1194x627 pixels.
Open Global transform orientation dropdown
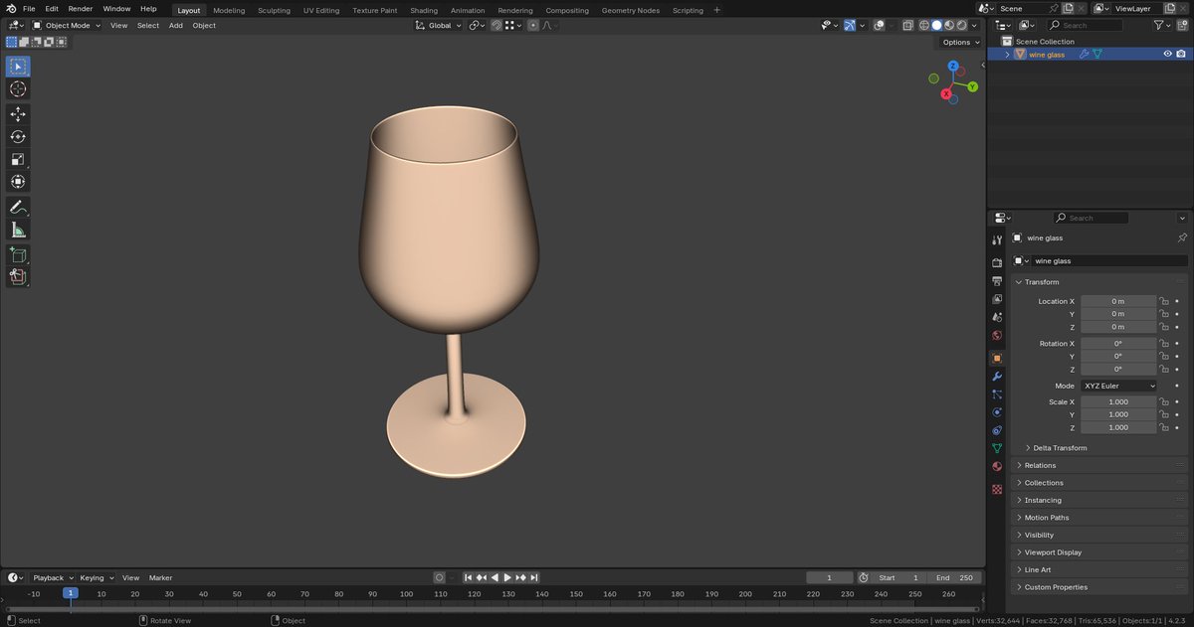439,25
